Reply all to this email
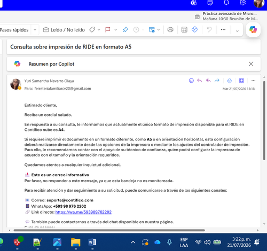 pos(208,81)
